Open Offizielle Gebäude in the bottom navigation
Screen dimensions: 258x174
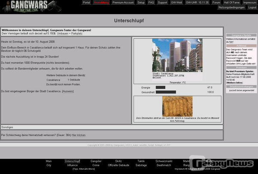[119, 165]
